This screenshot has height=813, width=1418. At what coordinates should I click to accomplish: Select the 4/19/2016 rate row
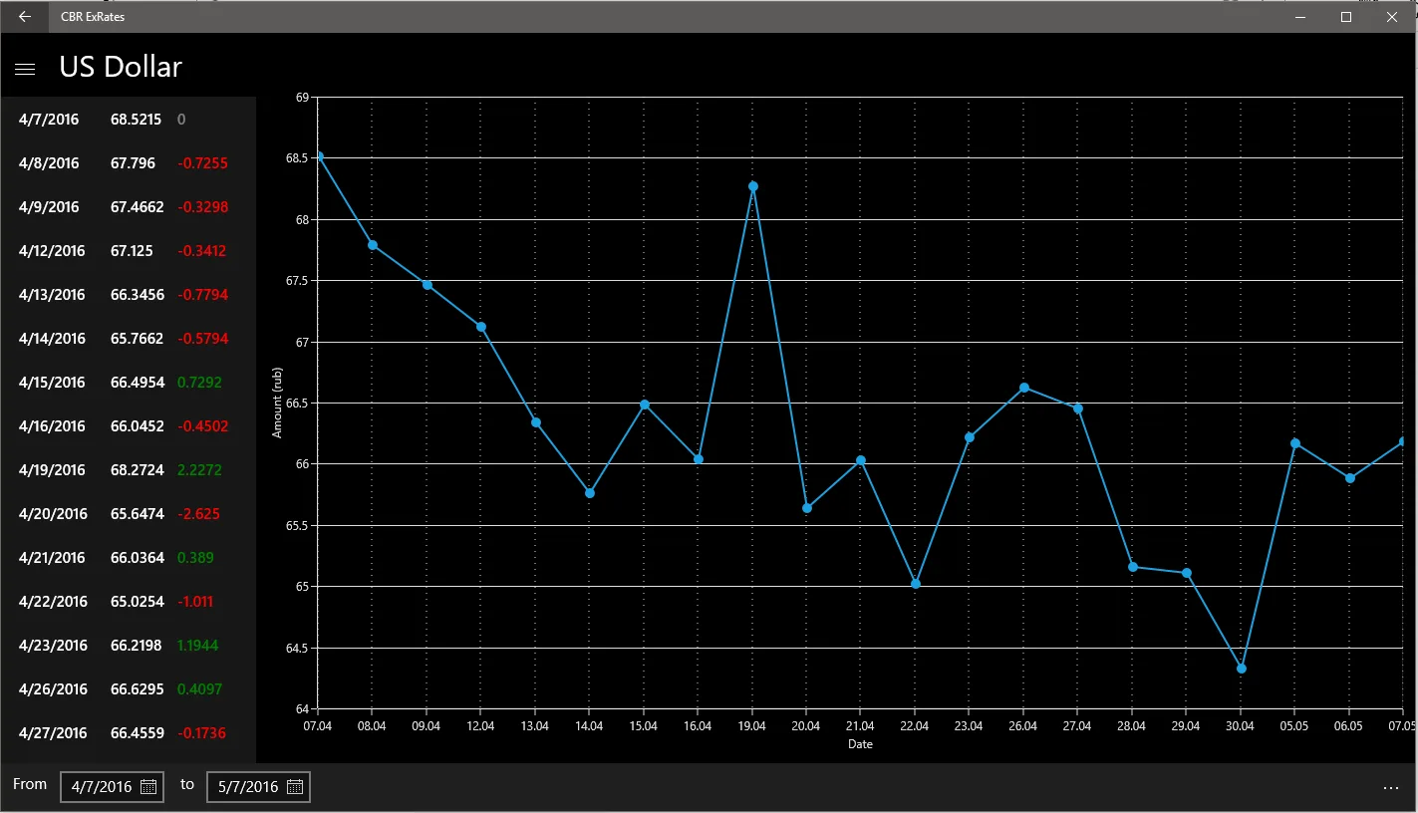(128, 470)
